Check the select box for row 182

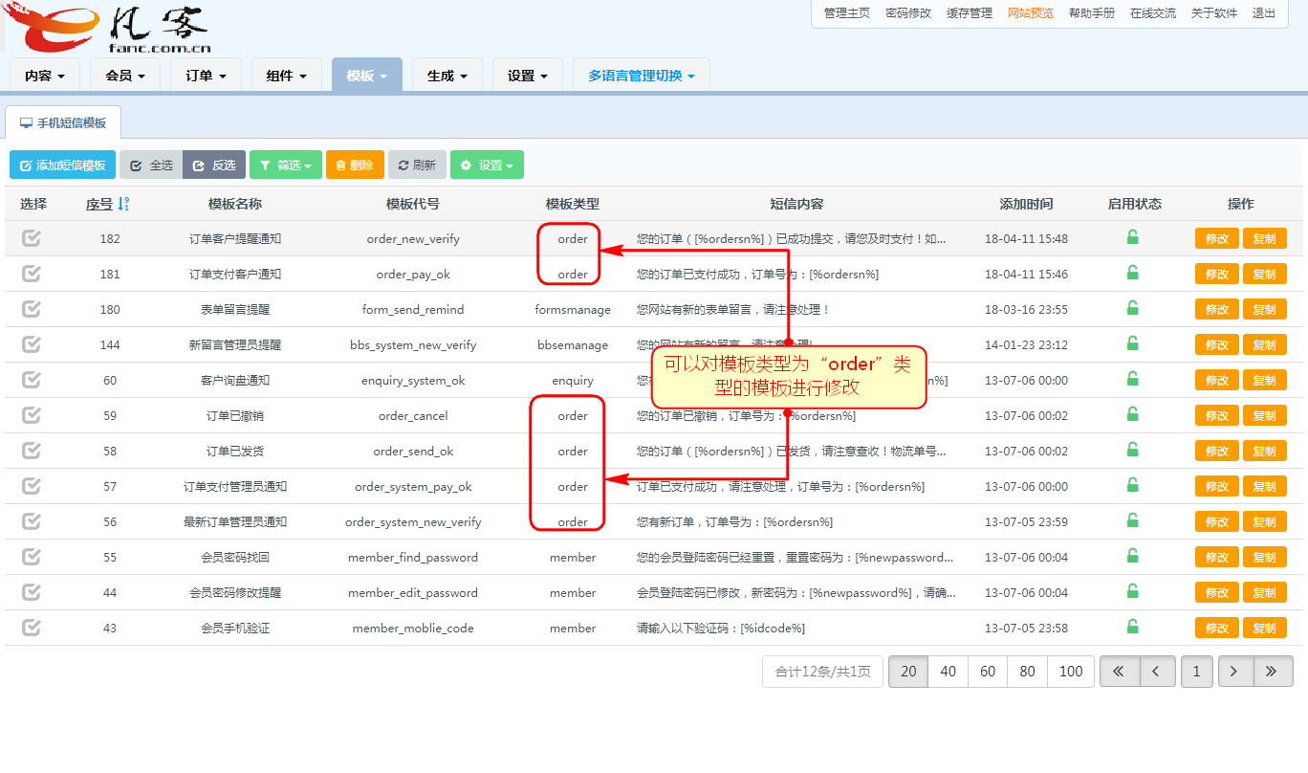pyautogui.click(x=32, y=238)
